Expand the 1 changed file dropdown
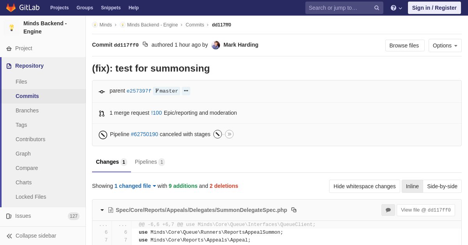Screen dimensions: 468x245 pos(135,186)
